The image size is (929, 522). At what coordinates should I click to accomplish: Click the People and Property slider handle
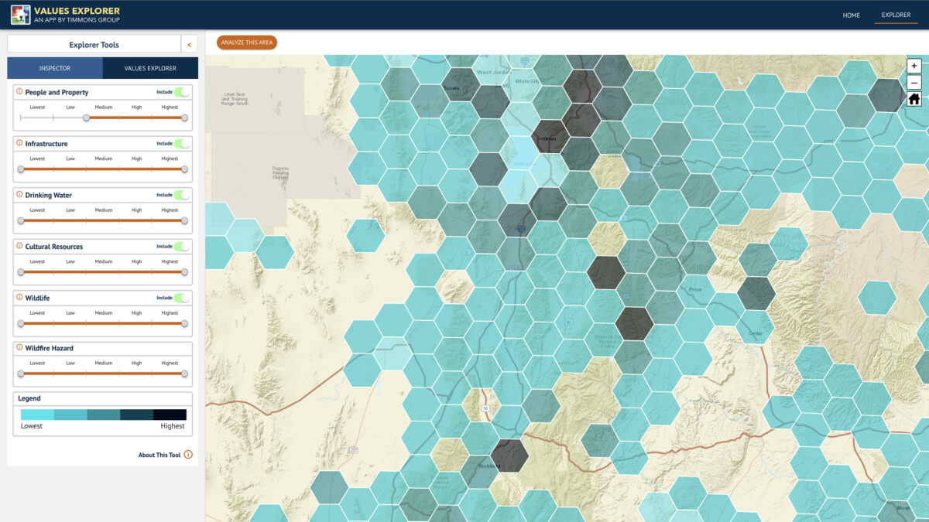click(x=84, y=118)
